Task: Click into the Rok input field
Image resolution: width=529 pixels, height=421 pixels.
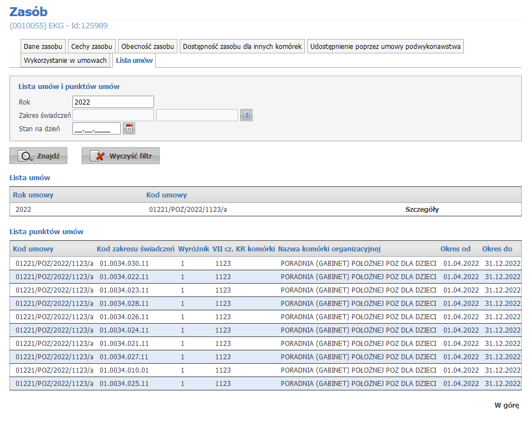Action: pos(113,102)
